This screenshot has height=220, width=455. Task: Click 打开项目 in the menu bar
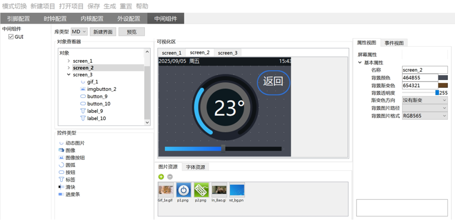(71, 6)
